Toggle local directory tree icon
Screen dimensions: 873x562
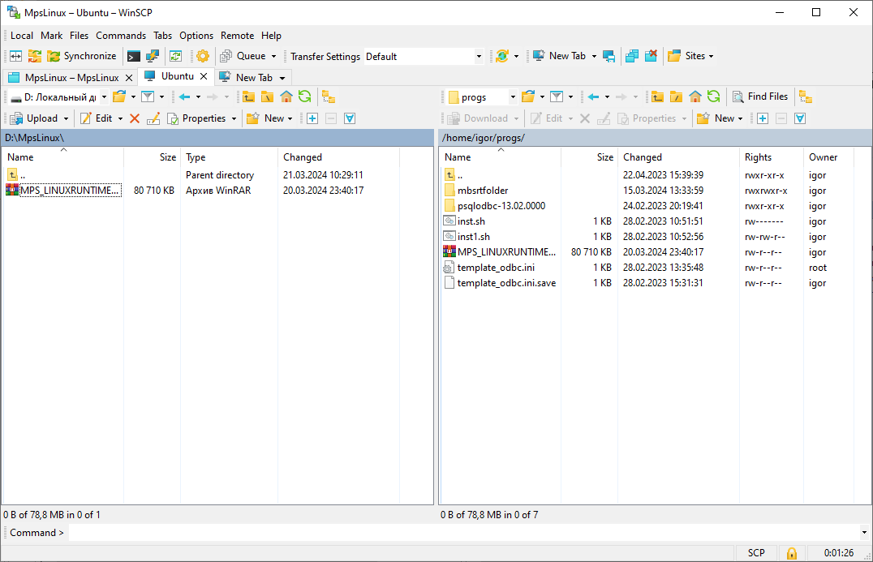(329, 97)
